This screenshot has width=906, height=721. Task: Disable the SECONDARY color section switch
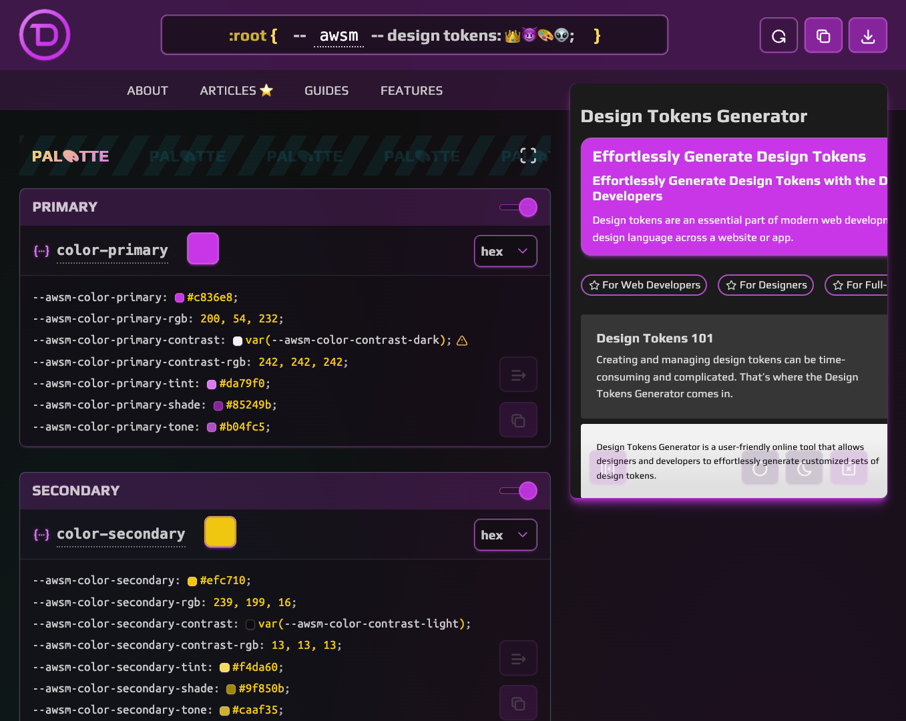(518, 491)
